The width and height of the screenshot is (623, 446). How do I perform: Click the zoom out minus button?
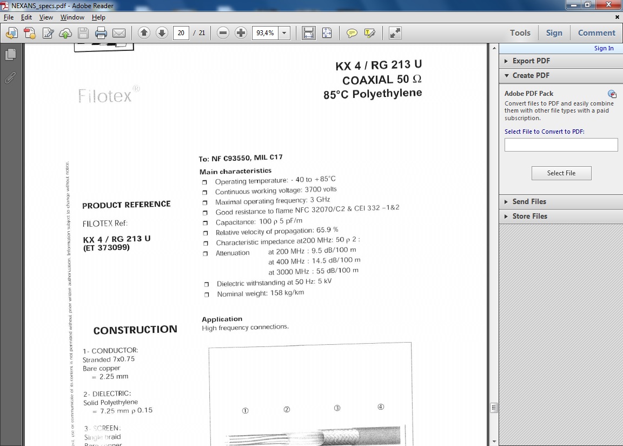(223, 33)
